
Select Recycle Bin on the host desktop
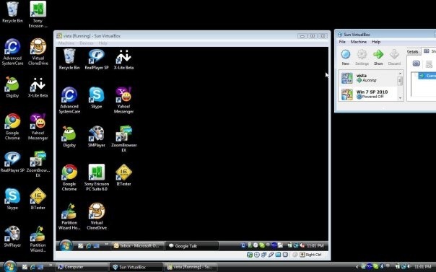pyautogui.click(x=12, y=12)
